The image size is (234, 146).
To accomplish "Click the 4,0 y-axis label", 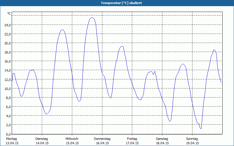I will click(8, 116).
